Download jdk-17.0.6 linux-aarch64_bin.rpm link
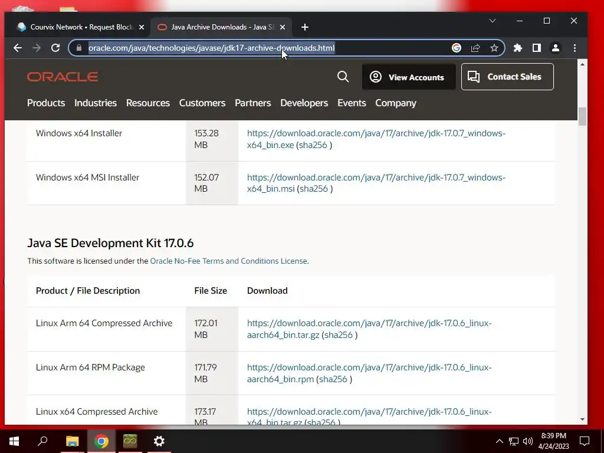The image size is (604, 453). pos(369,373)
